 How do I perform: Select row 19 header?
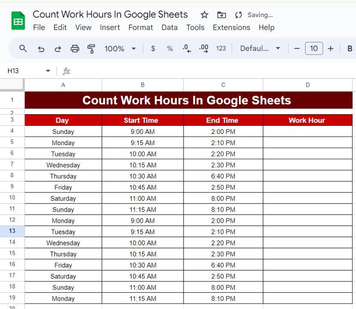click(12, 298)
